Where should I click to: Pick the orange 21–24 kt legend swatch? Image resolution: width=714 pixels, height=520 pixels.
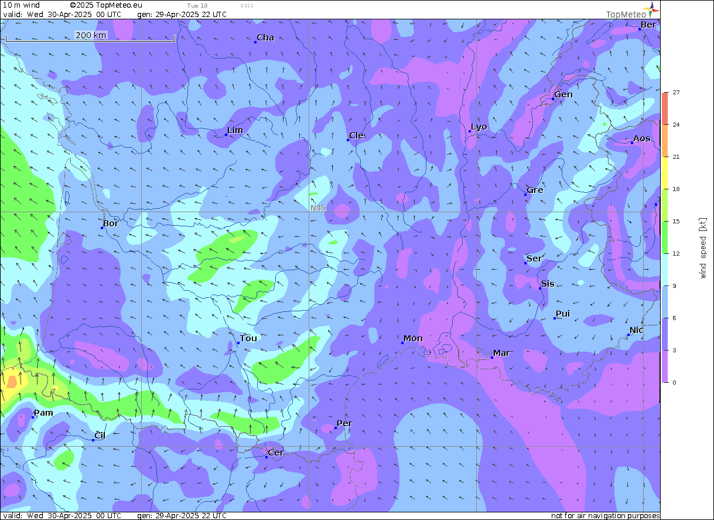(665, 140)
